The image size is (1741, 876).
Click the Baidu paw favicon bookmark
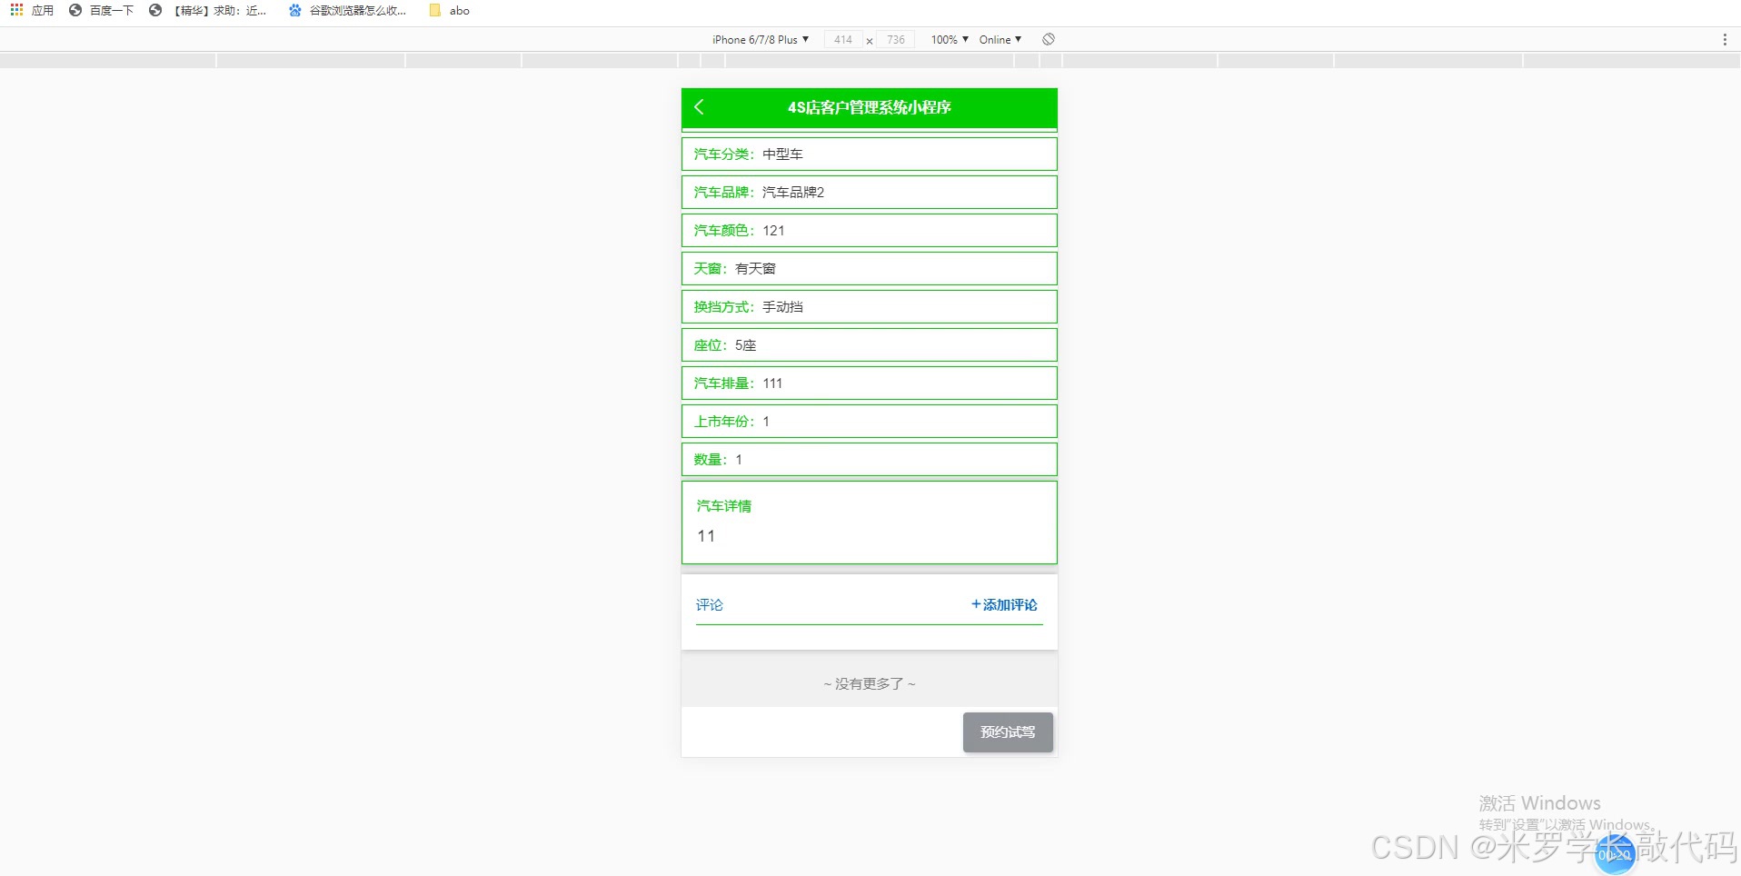tap(293, 10)
